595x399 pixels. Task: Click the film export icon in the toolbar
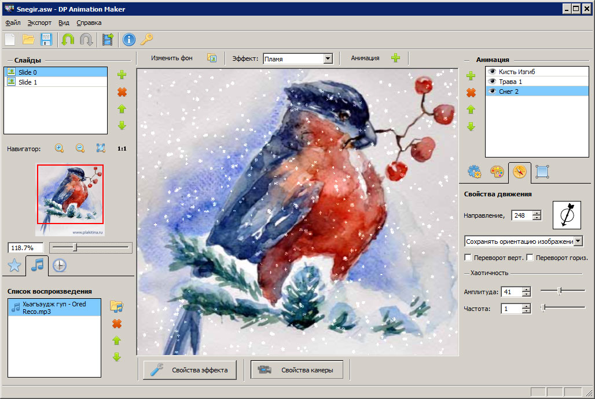[x=108, y=39]
